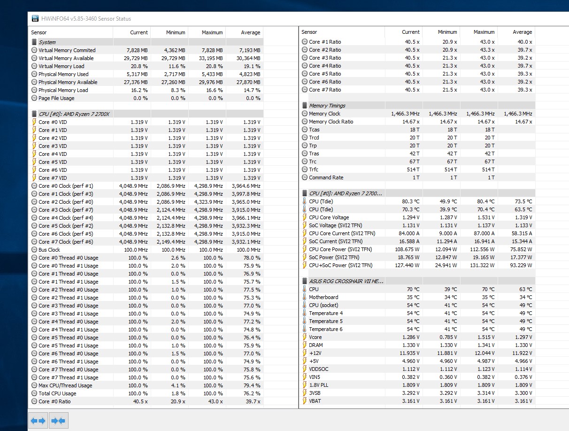Click the lightning icon beside Core #0 VID
Image resolution: width=569 pixels, height=431 pixels.
(34, 122)
